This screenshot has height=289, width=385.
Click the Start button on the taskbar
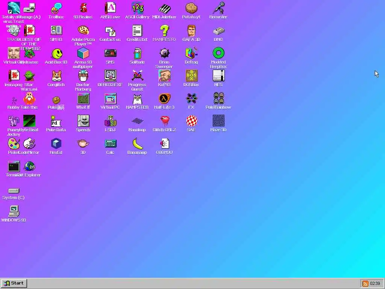coord(14,283)
